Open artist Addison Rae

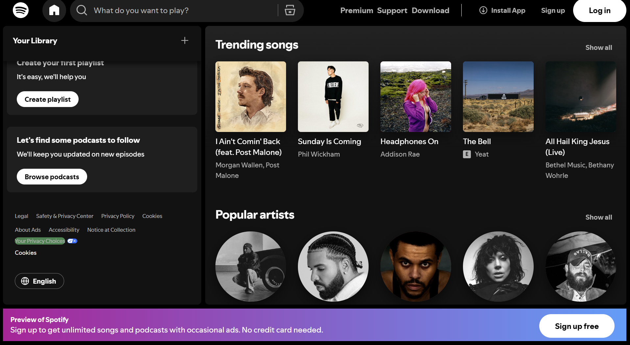click(x=400, y=154)
